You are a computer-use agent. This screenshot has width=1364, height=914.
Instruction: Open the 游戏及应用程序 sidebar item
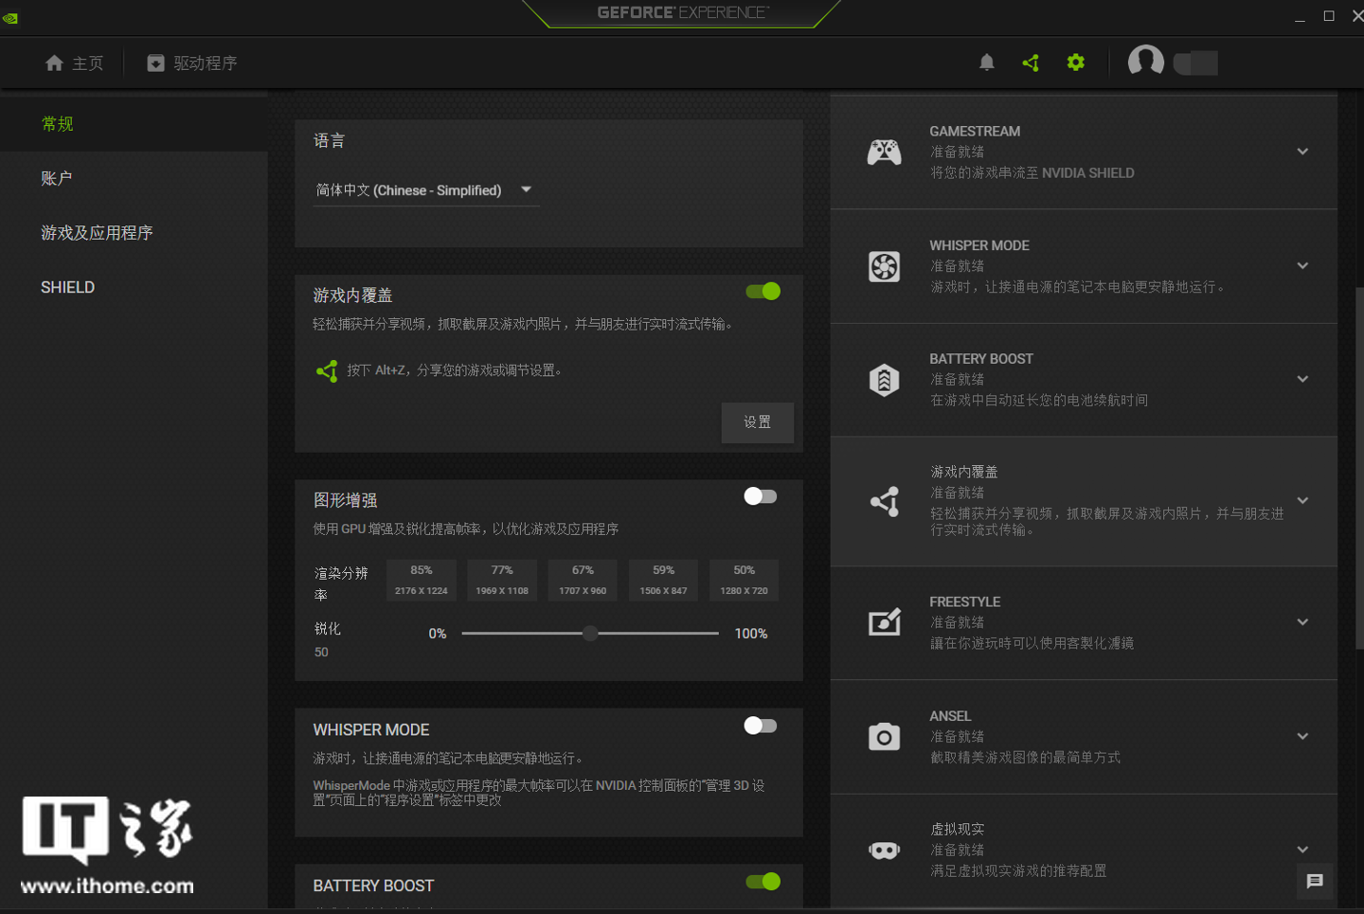pyautogui.click(x=134, y=233)
